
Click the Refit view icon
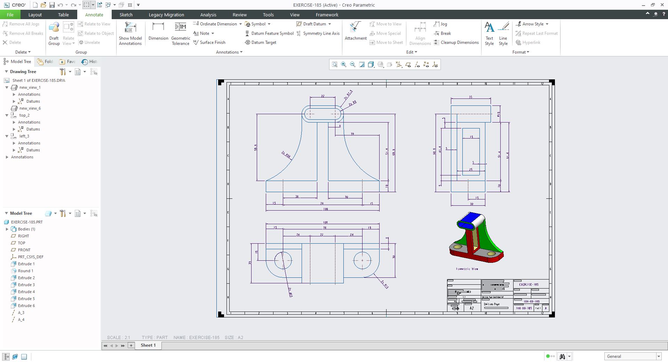point(334,65)
